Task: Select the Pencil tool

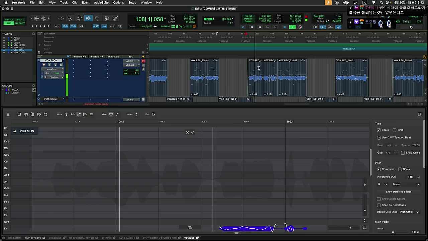Action: [x=115, y=18]
